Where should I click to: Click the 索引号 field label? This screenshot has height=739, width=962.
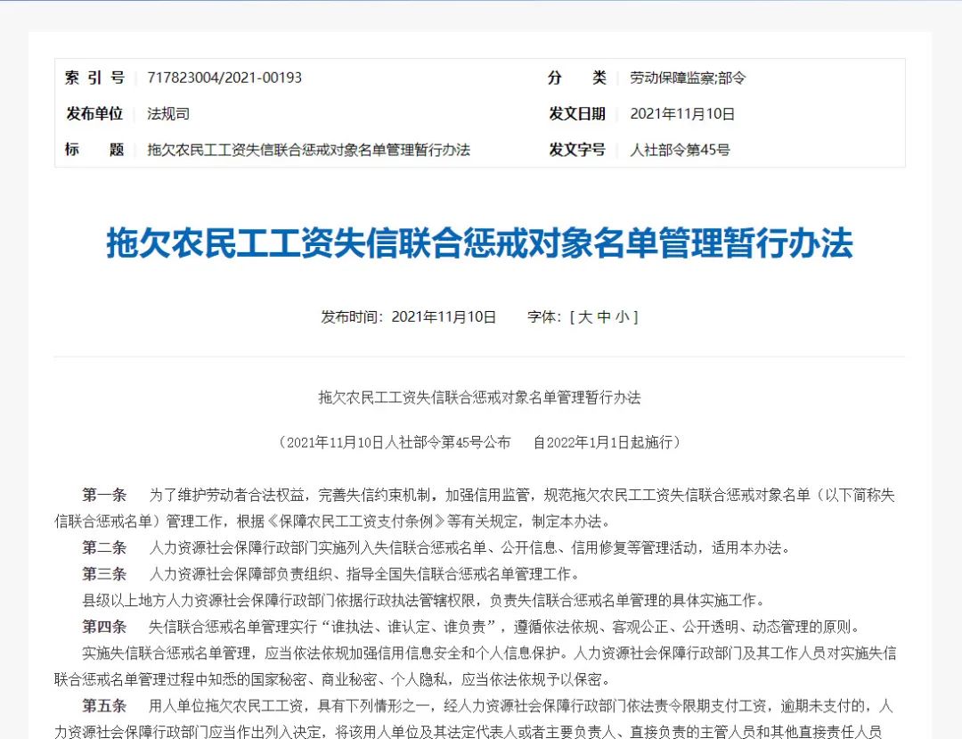pos(95,78)
